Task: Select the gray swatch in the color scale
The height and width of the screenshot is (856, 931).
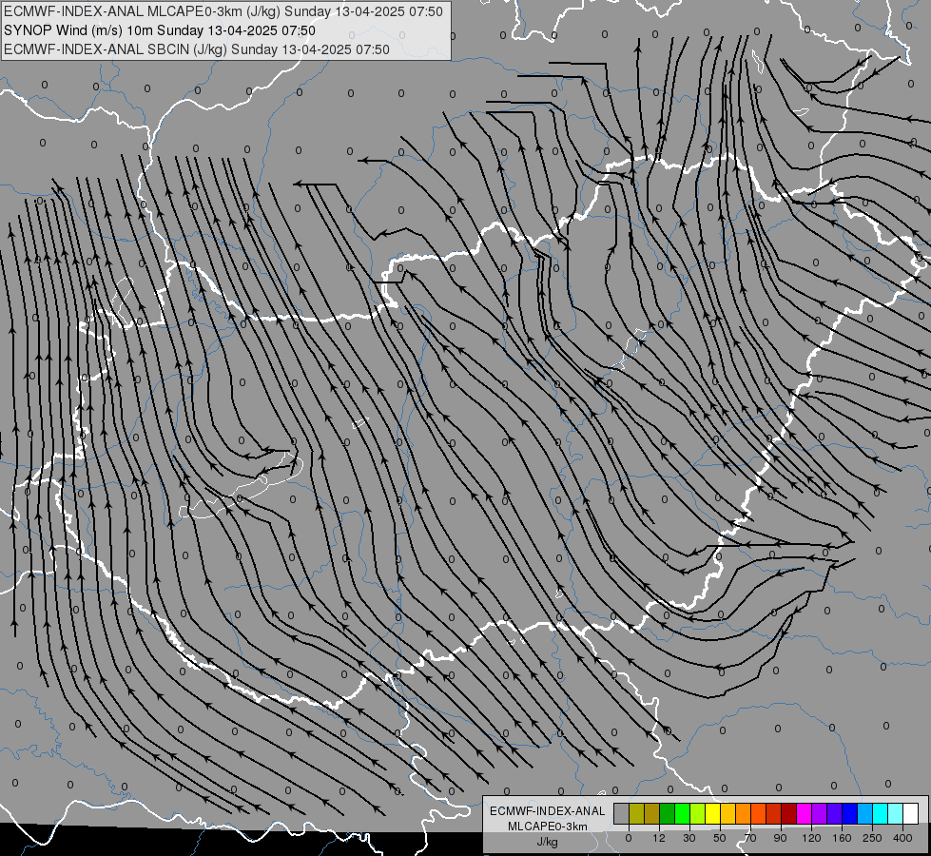Action: pos(621,814)
